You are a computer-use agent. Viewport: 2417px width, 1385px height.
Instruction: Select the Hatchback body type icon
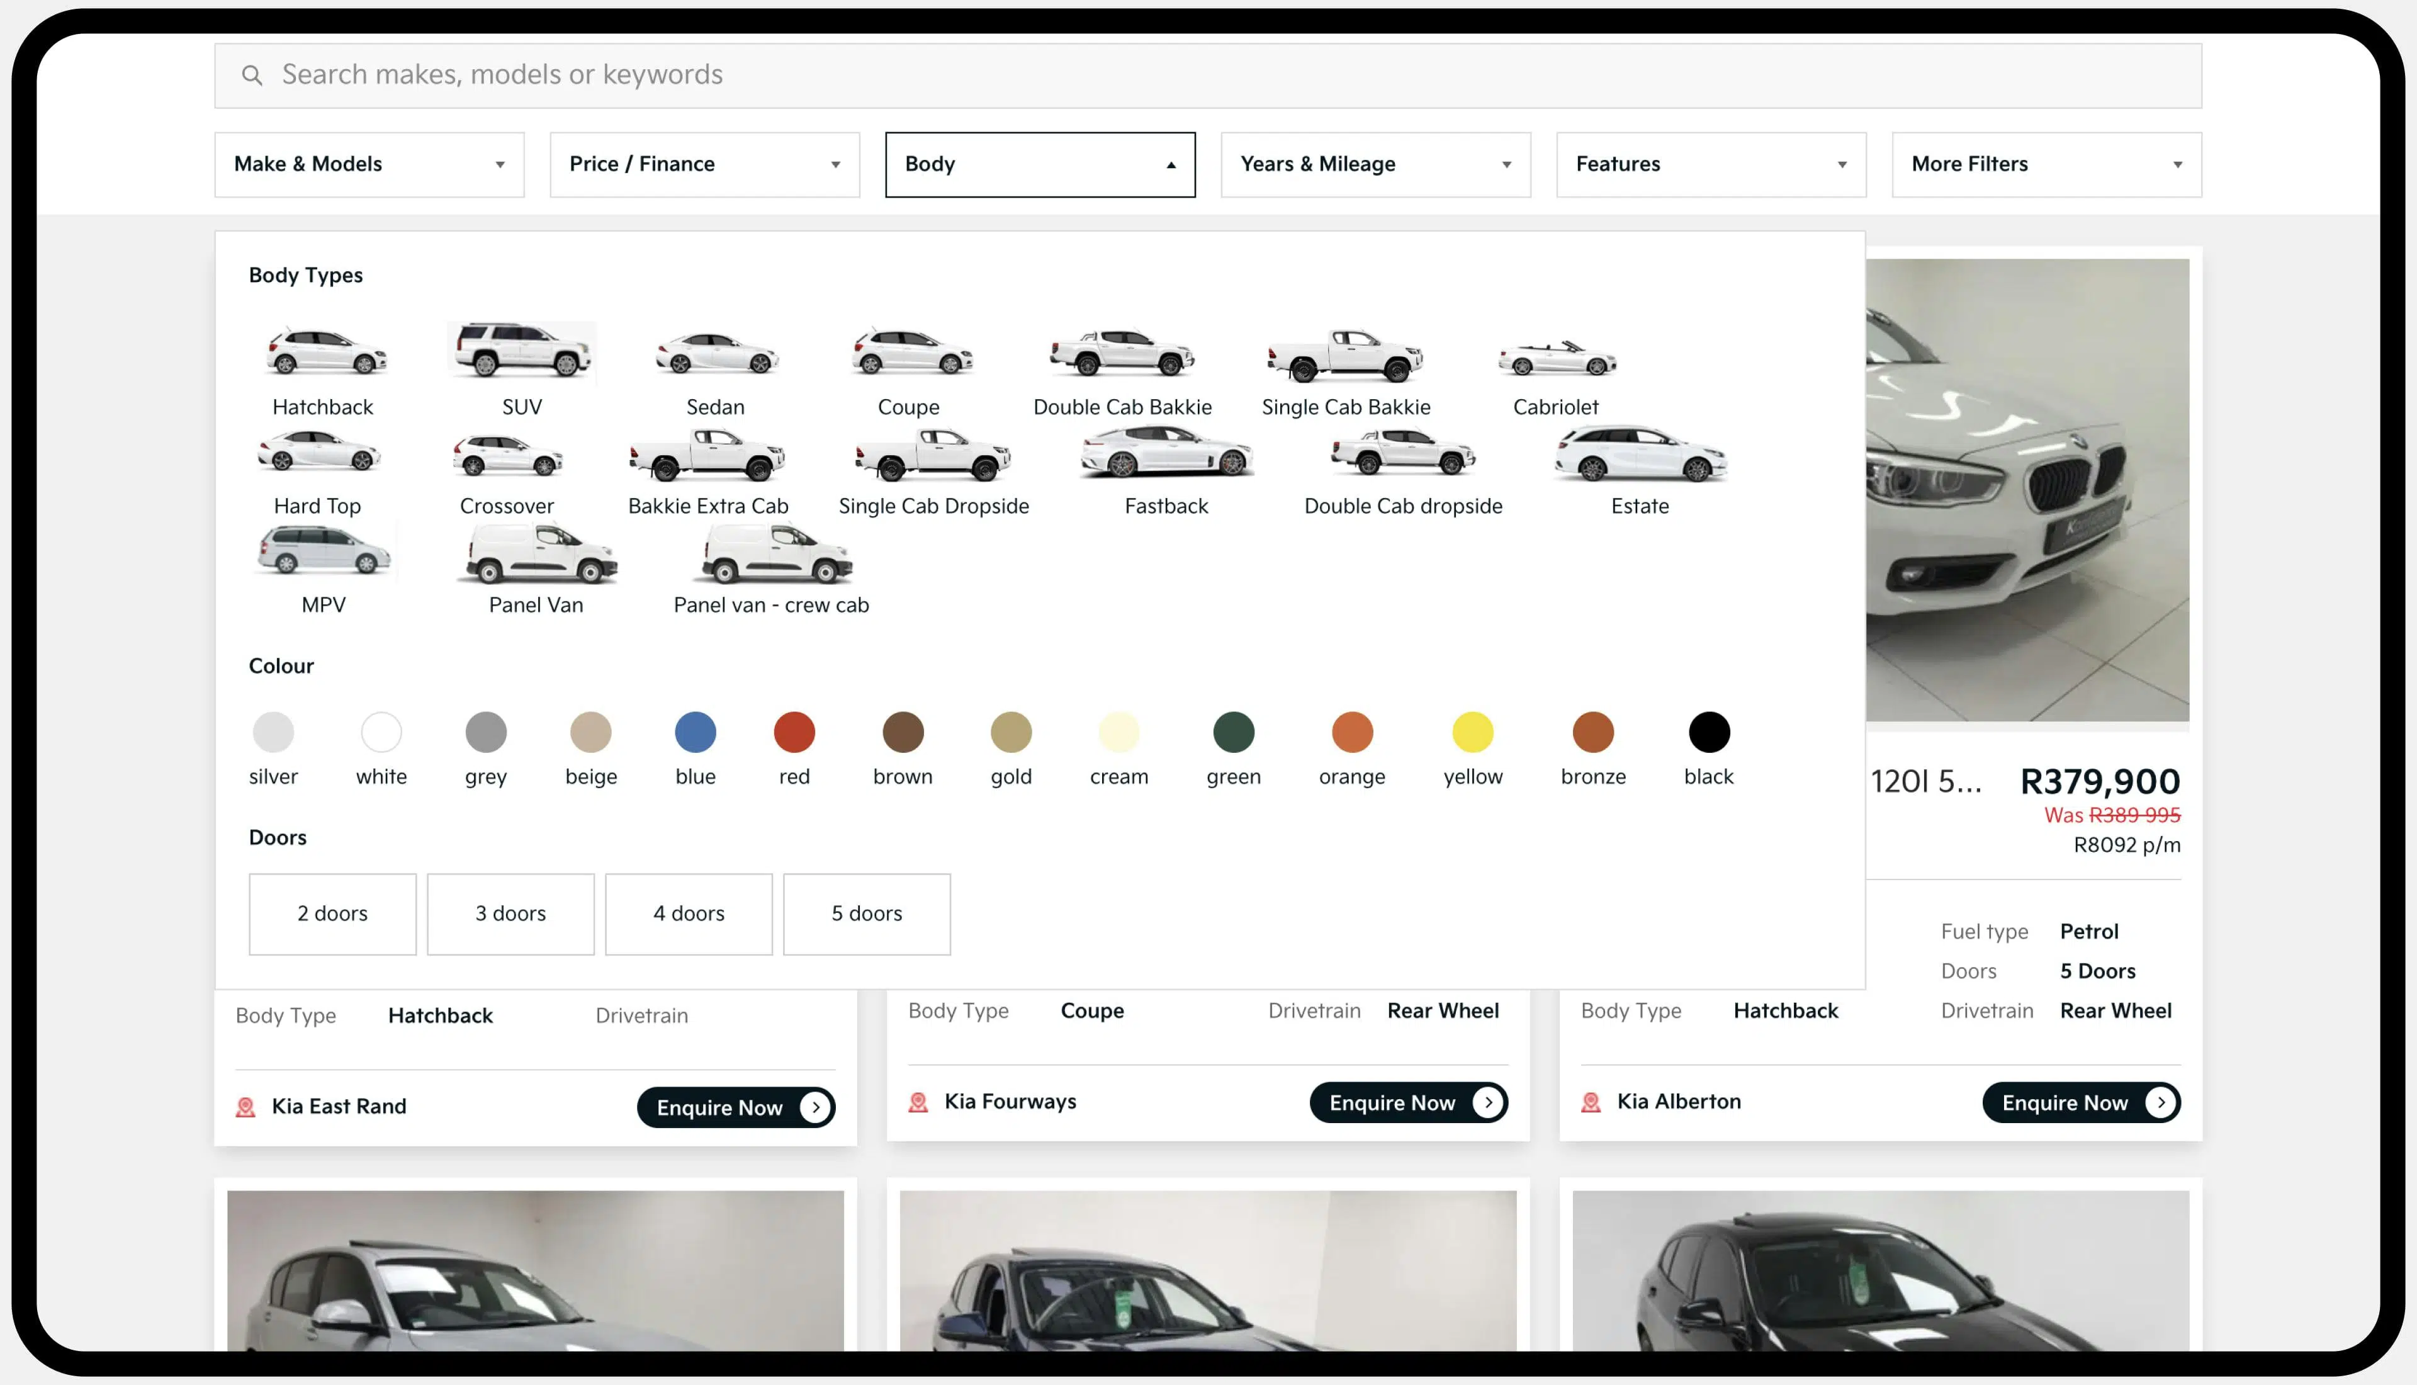point(325,352)
